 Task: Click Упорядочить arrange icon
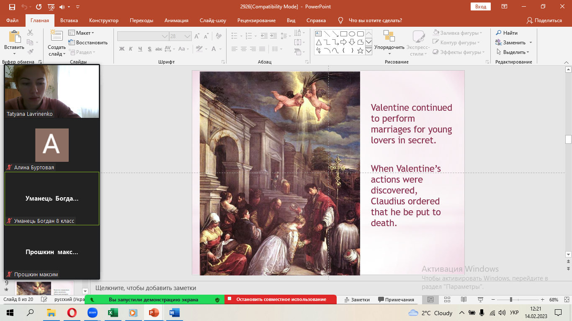(389, 36)
